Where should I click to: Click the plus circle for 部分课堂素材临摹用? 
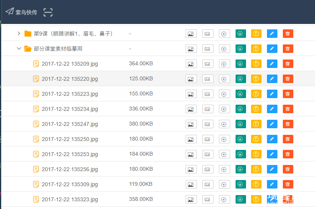tap(224, 49)
